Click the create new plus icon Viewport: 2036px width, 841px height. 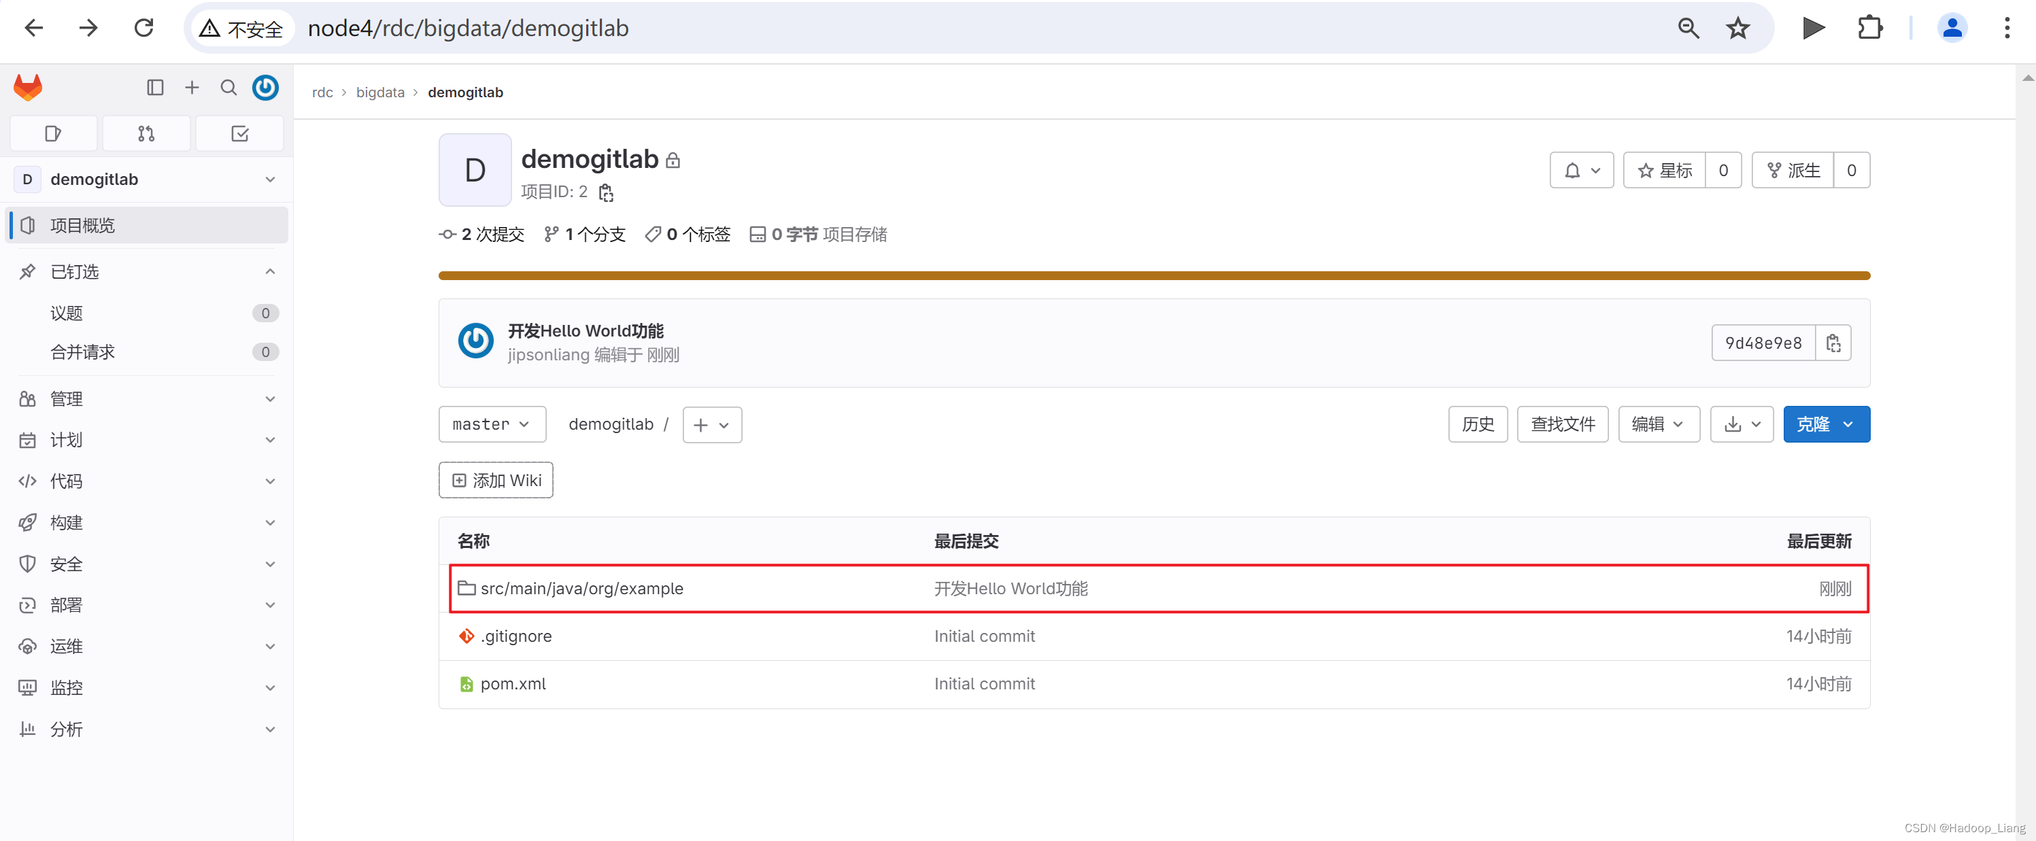coord(191,87)
